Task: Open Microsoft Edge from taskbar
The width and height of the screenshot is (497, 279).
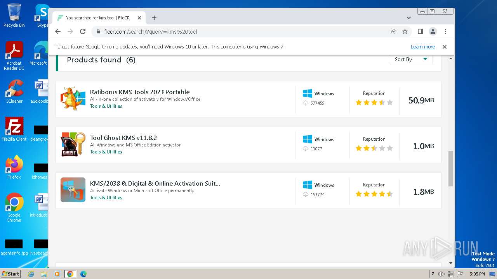Action: [83, 274]
